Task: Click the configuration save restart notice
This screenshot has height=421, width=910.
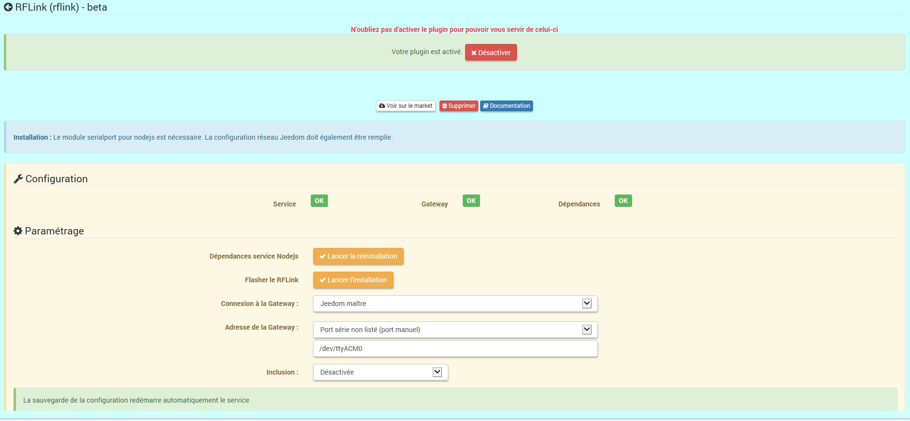Action: 136,400
